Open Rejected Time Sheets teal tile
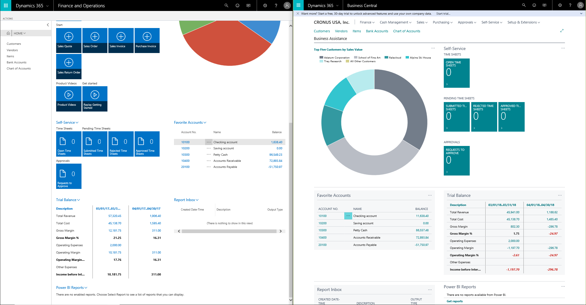 pyautogui.click(x=484, y=117)
